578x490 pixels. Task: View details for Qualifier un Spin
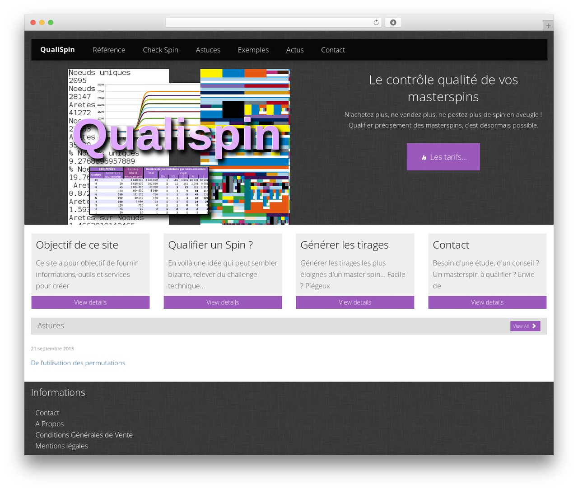(223, 302)
